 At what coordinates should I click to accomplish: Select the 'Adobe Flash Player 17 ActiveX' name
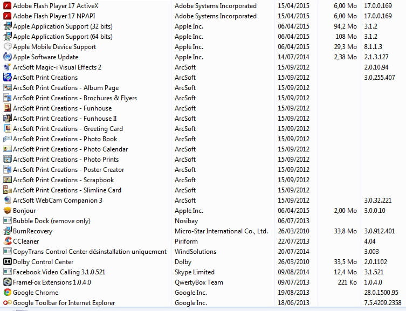[x=56, y=6]
